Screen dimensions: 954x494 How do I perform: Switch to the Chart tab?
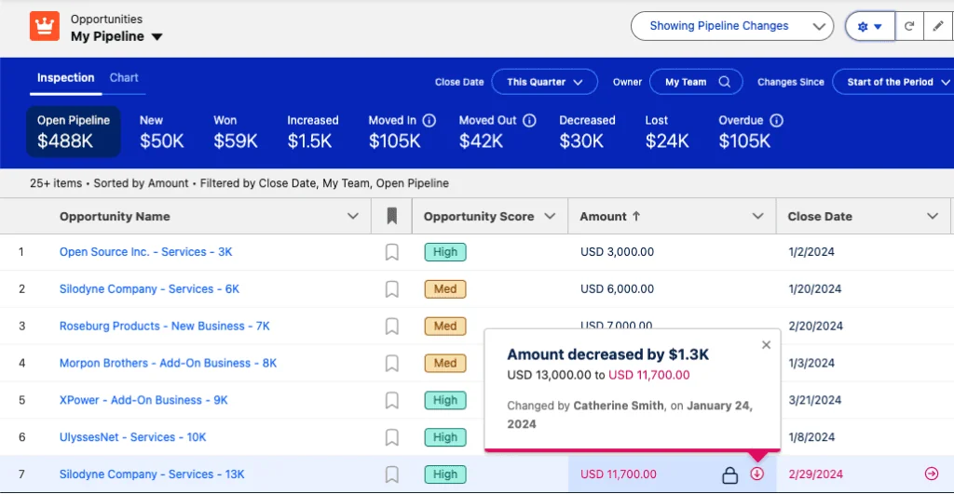124,78
